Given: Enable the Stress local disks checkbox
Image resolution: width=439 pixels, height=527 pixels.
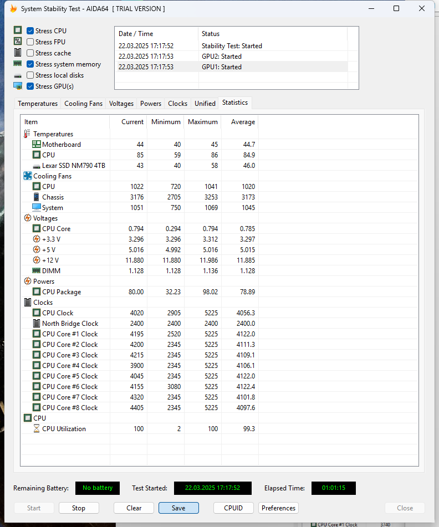Looking at the screenshot, I should [30, 75].
